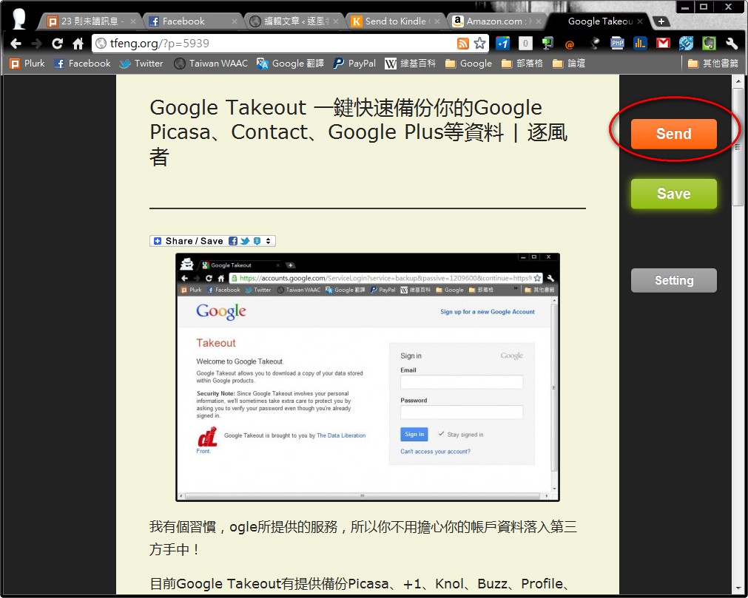This screenshot has height=598, width=748.
Task: Click the scrollbar up arrow
Action: coord(738,81)
